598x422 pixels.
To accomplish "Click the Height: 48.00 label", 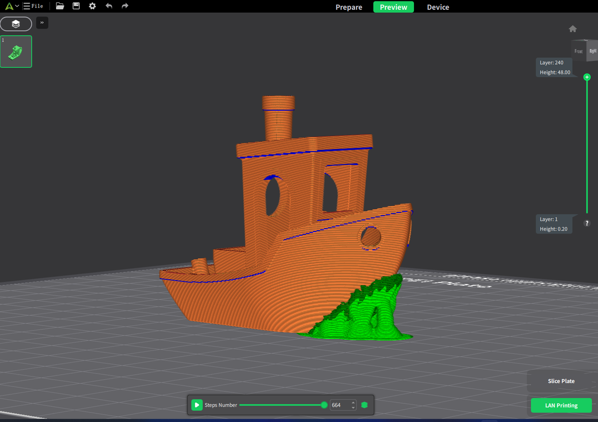I will [555, 72].
